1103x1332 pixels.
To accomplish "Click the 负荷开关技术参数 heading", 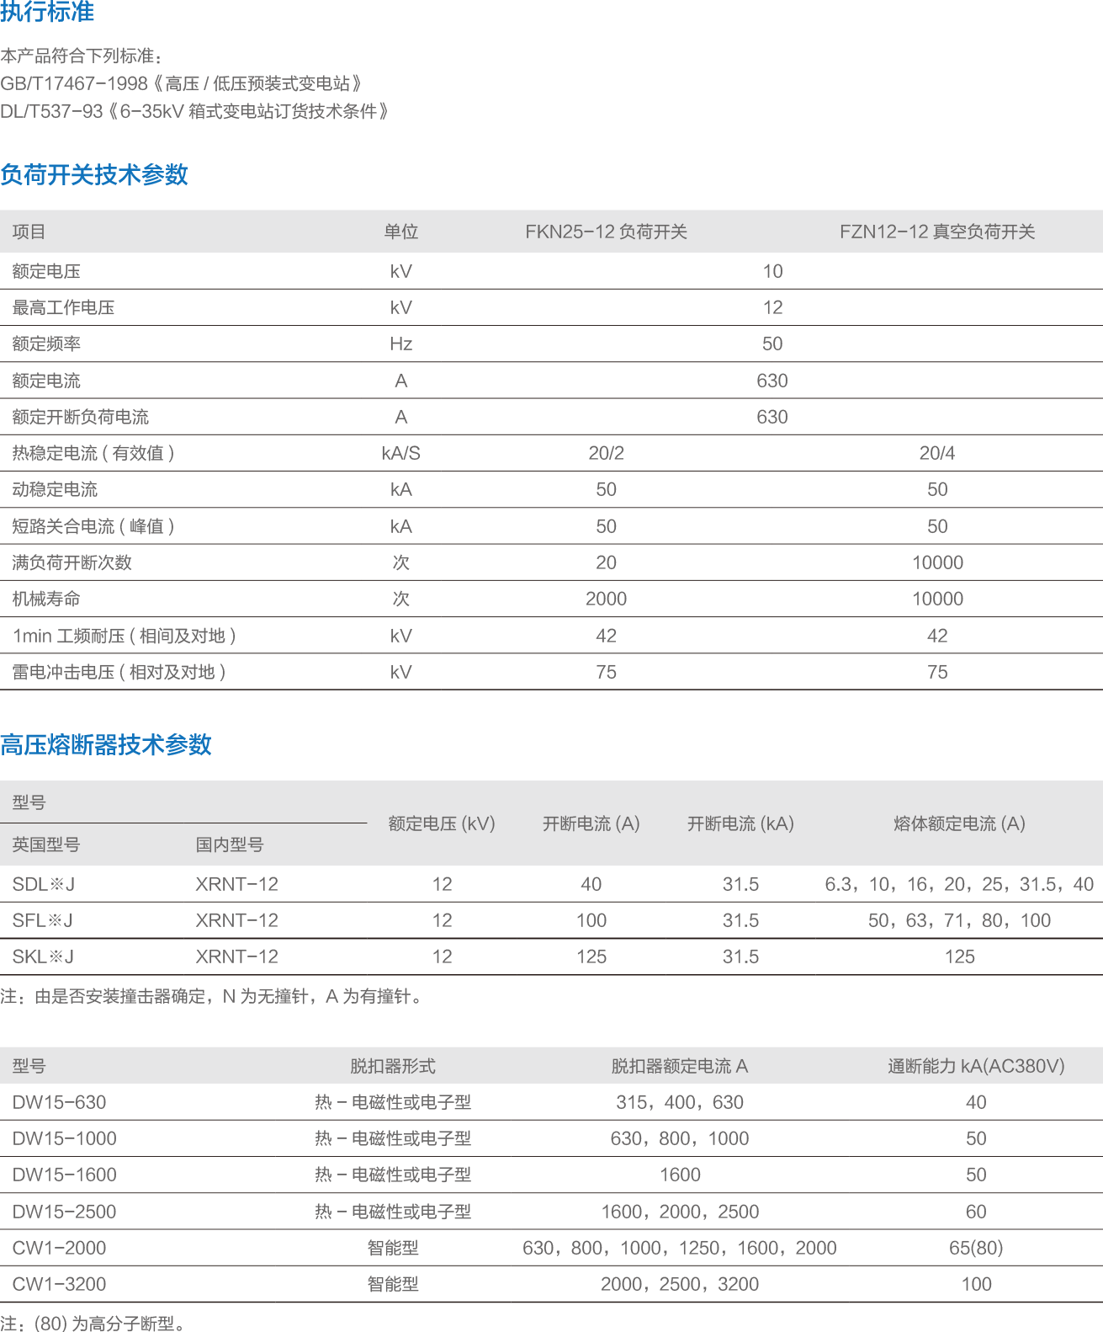I will (94, 175).
